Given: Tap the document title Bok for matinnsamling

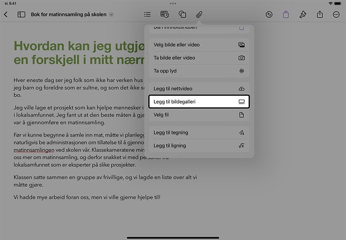Looking at the screenshot, I should point(69,14).
